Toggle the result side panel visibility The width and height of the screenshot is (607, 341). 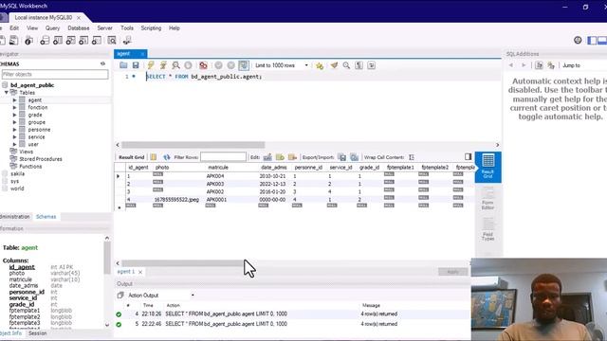click(x=468, y=156)
